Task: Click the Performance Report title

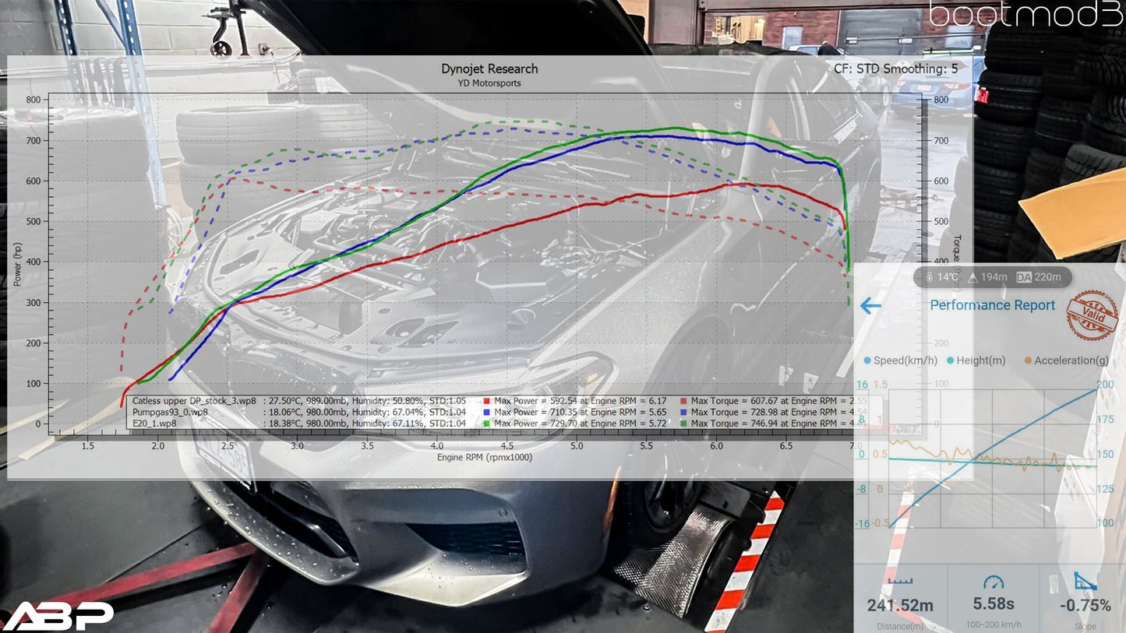Action: pos(992,305)
